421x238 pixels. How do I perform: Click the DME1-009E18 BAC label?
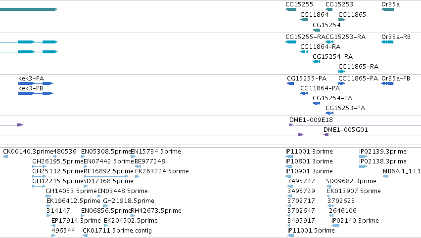point(311,120)
